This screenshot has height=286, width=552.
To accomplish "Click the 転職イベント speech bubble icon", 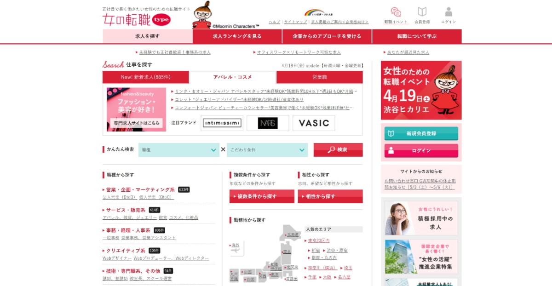I will point(396,12).
